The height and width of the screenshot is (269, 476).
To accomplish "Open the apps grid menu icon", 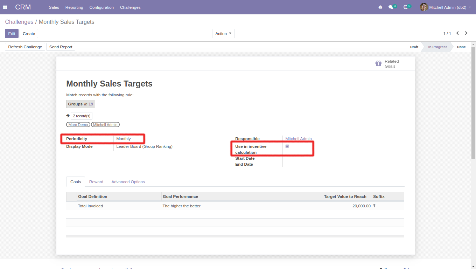I will pyautogui.click(x=5, y=7).
